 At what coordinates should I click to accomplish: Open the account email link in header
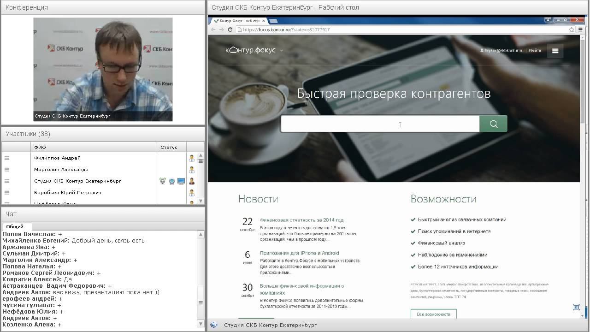coord(502,50)
